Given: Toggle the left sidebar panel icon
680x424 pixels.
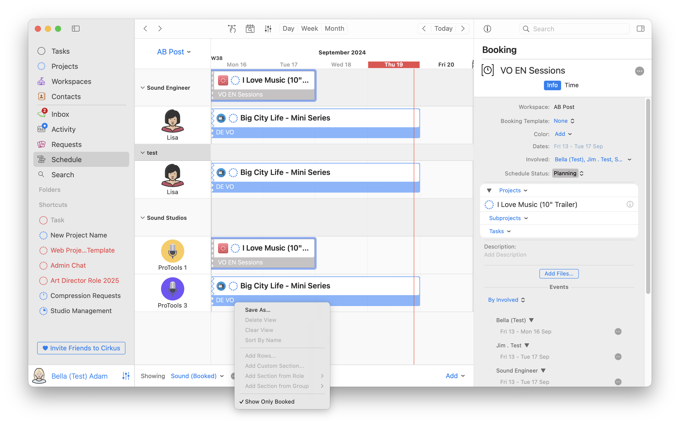Looking at the screenshot, I should pos(75,28).
